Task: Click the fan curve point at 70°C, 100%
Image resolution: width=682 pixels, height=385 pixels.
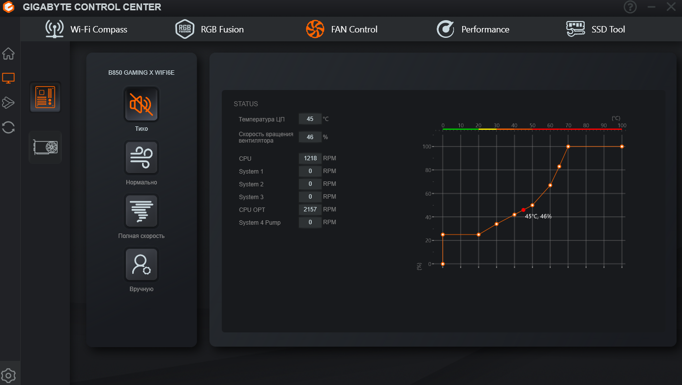Action: point(568,147)
